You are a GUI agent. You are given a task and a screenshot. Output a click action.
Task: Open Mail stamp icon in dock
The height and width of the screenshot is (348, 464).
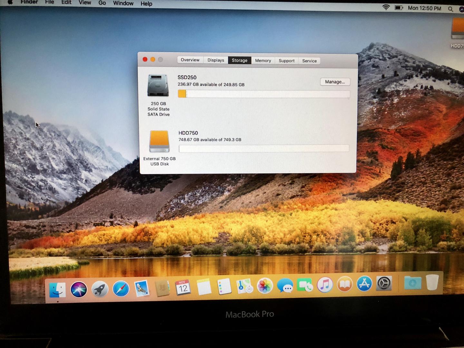coord(142,288)
